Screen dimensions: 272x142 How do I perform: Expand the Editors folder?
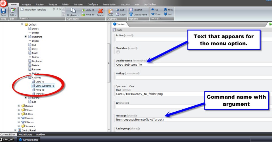tap(19, 110)
